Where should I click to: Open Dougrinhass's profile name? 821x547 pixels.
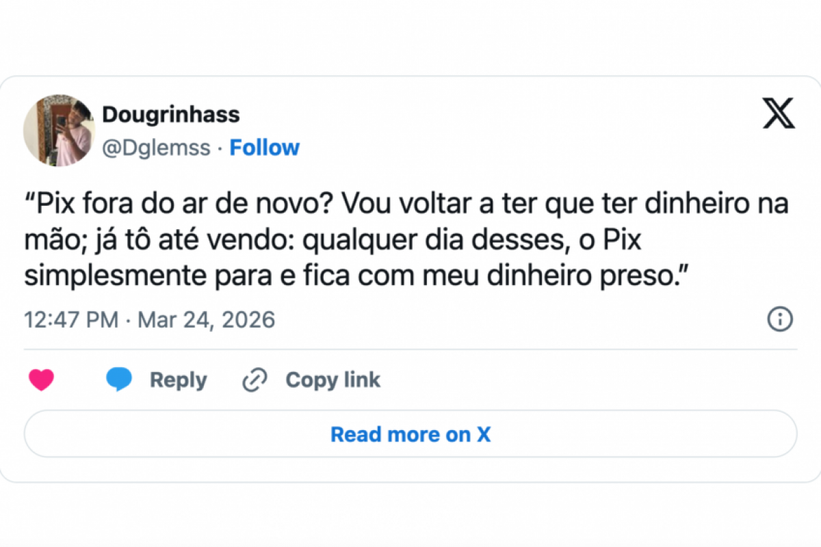tap(171, 114)
